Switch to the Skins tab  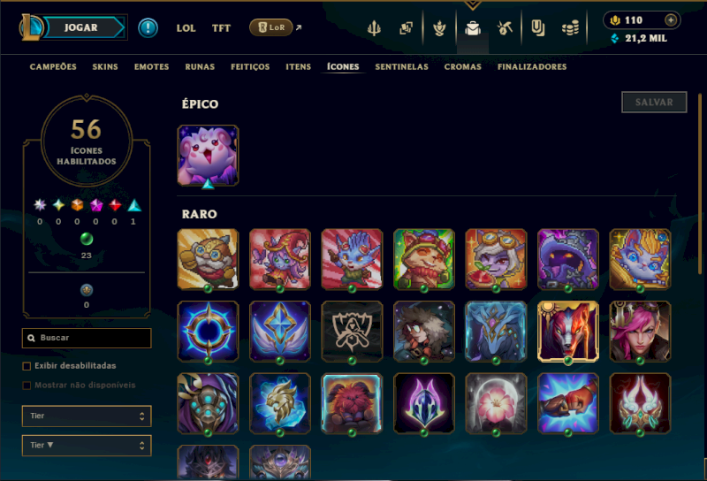105,67
